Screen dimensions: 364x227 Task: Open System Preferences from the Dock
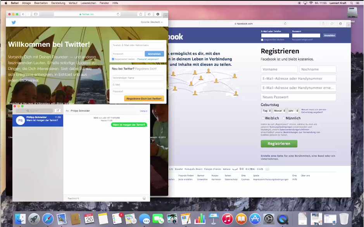pos(269,218)
